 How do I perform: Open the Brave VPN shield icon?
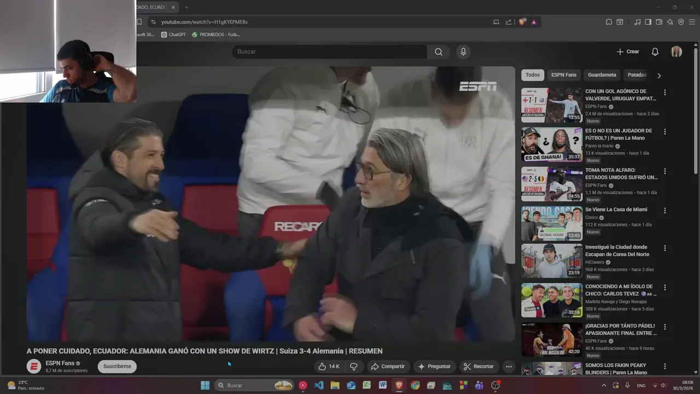[x=681, y=22]
